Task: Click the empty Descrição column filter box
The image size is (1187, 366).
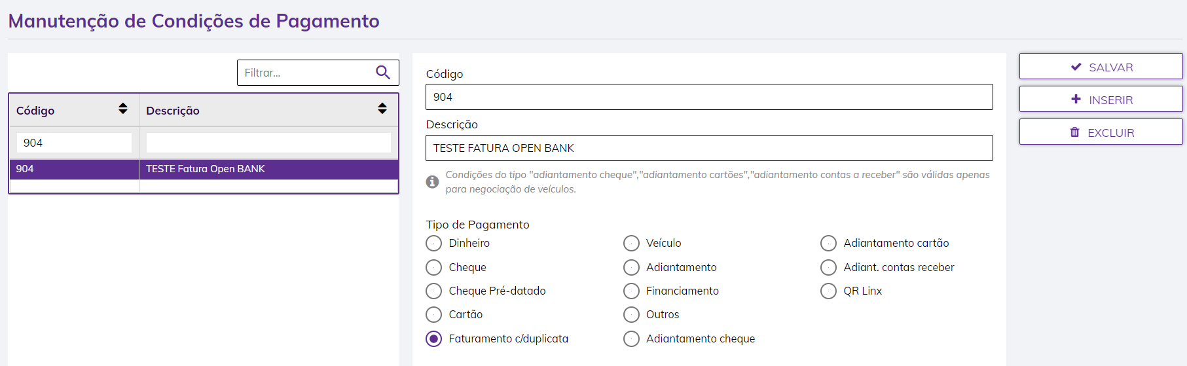Action: [268, 143]
